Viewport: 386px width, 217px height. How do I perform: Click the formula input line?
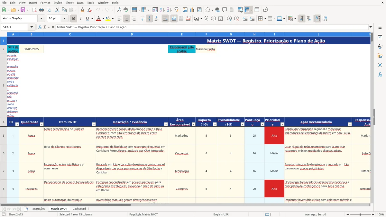(212, 27)
